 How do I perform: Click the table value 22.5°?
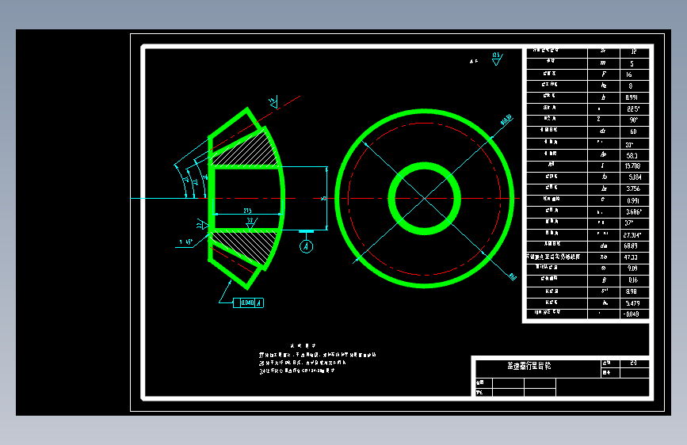633,108
